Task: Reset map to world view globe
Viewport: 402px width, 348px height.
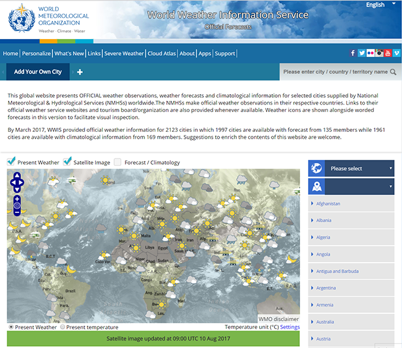Action: tap(17, 206)
